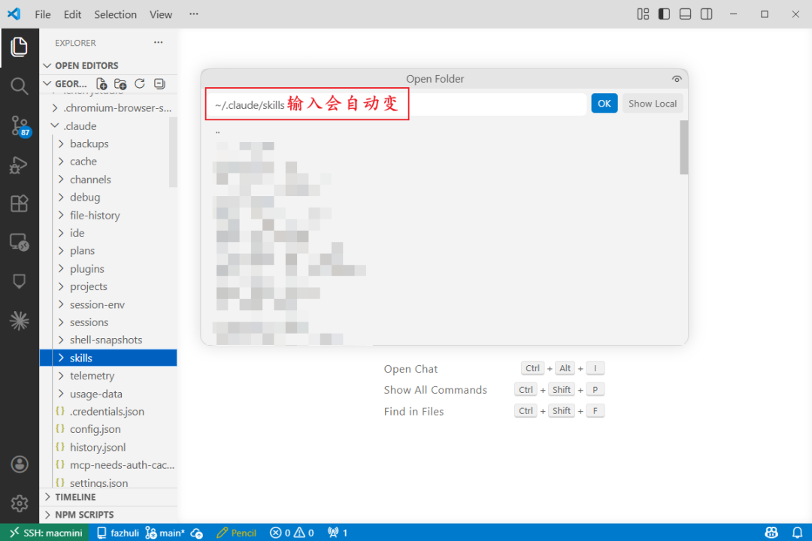This screenshot has width=812, height=541.
Task: Click OK in Open Folder dialog
Action: tap(604, 104)
